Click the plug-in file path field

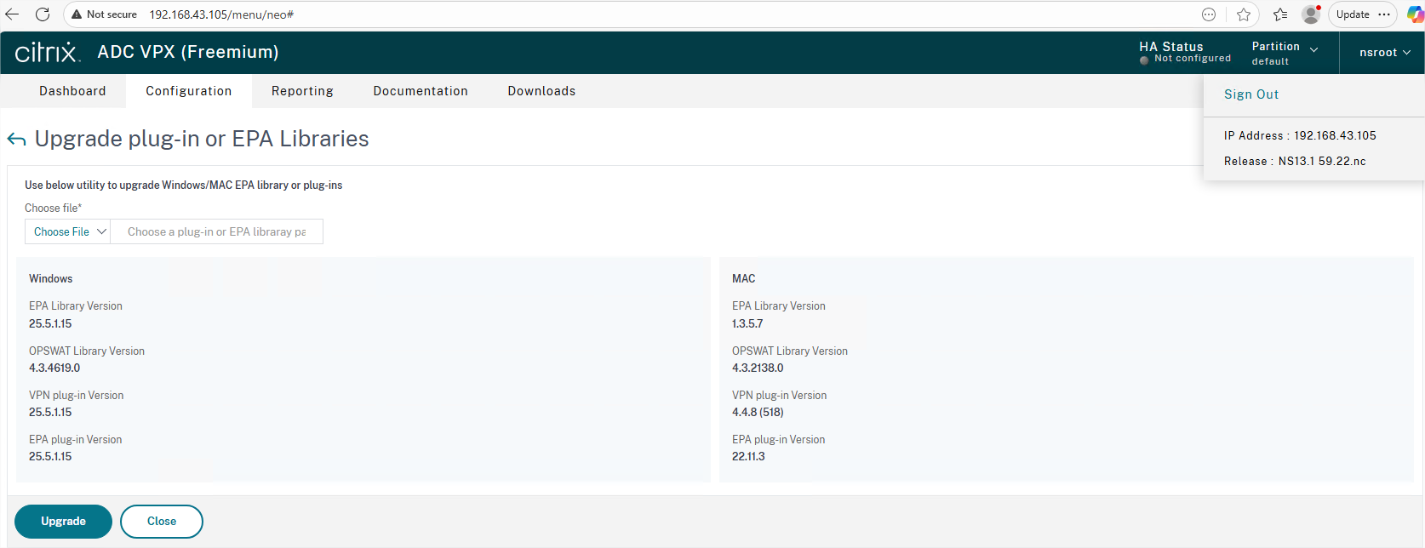tap(216, 232)
